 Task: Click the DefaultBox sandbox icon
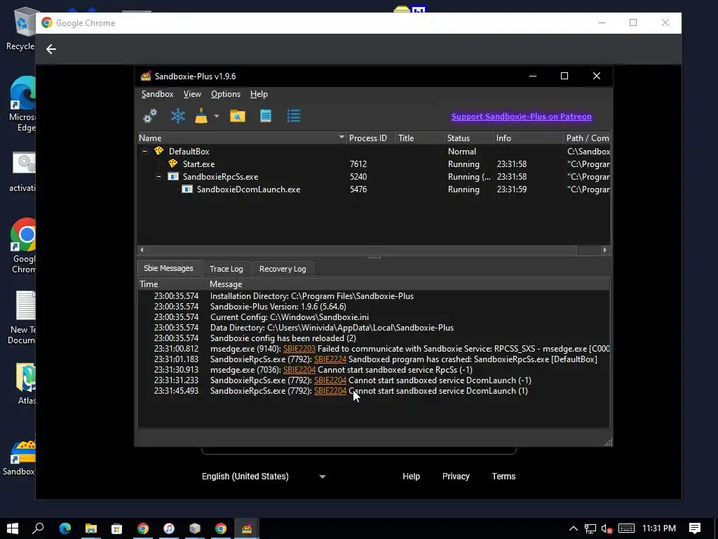[x=159, y=151]
